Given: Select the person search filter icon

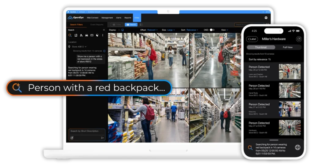Looking at the screenshot, I should [x=81, y=35].
